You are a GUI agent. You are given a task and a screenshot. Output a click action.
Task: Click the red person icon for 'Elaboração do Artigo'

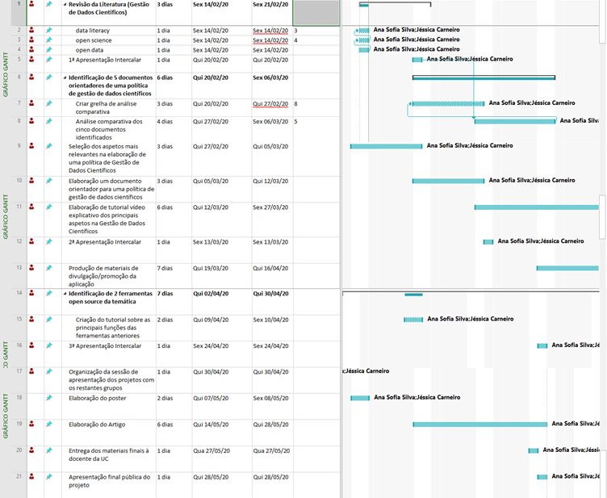pyautogui.click(x=31, y=424)
